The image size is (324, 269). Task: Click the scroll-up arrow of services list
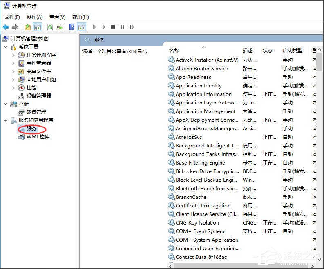(x=319, y=49)
